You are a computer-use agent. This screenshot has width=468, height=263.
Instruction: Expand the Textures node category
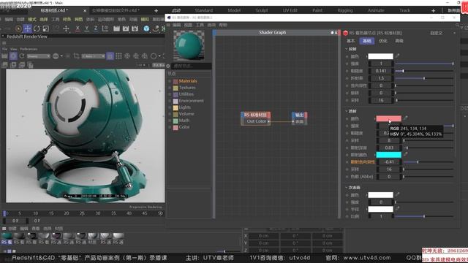170,88
